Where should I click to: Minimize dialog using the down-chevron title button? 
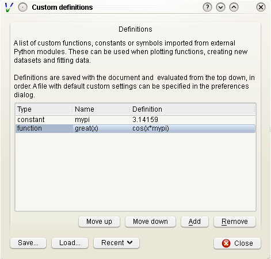click(x=220, y=7)
